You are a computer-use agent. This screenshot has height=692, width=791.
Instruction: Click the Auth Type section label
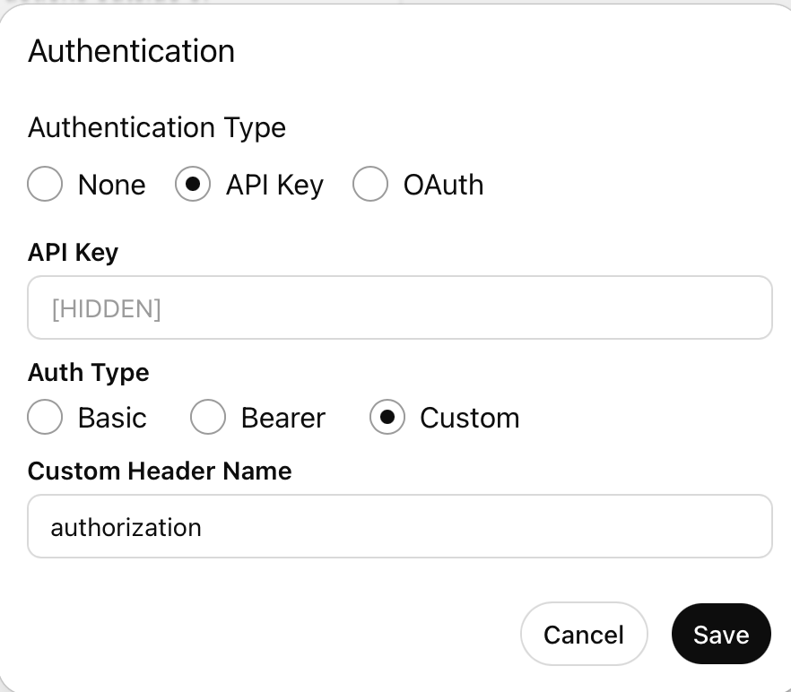[88, 372]
